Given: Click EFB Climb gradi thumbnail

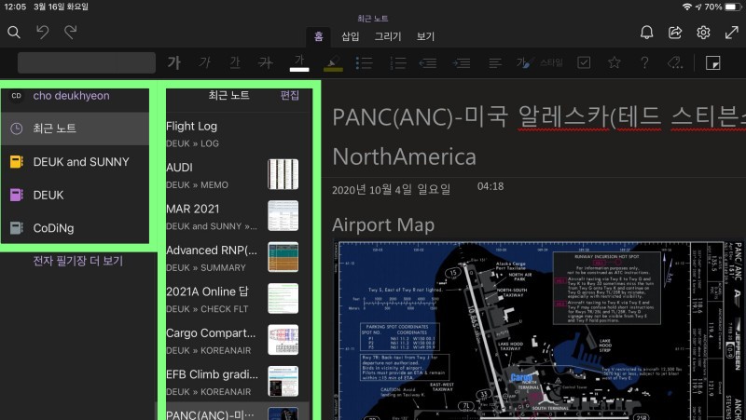Looking at the screenshot, I should [x=283, y=381].
